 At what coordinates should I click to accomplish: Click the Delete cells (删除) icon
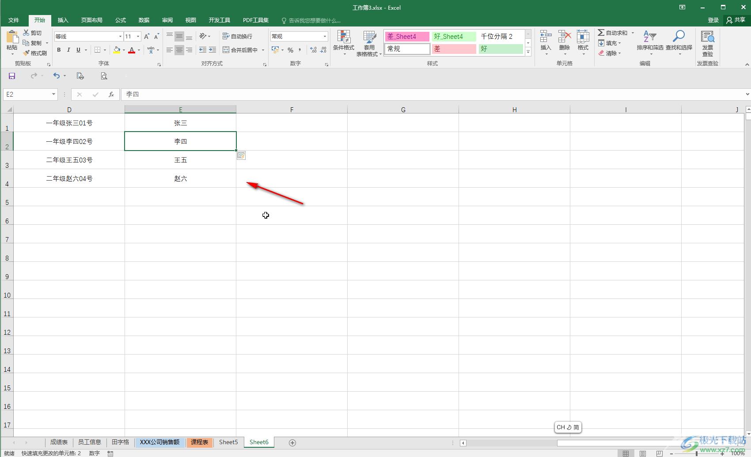tap(564, 37)
